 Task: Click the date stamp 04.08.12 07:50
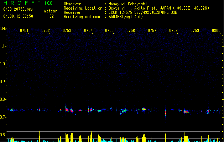tap(18, 16)
